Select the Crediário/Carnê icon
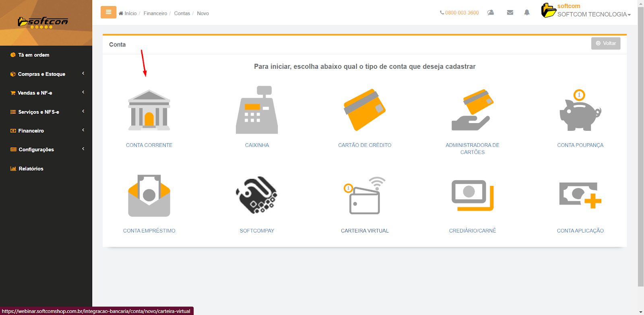Image resolution: width=644 pixels, height=315 pixels. tap(472, 196)
